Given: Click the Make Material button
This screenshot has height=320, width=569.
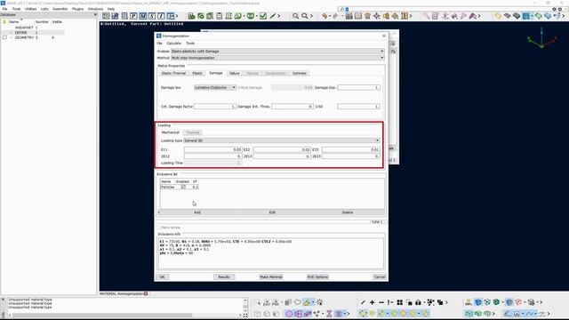Looking at the screenshot, I should point(270,276).
